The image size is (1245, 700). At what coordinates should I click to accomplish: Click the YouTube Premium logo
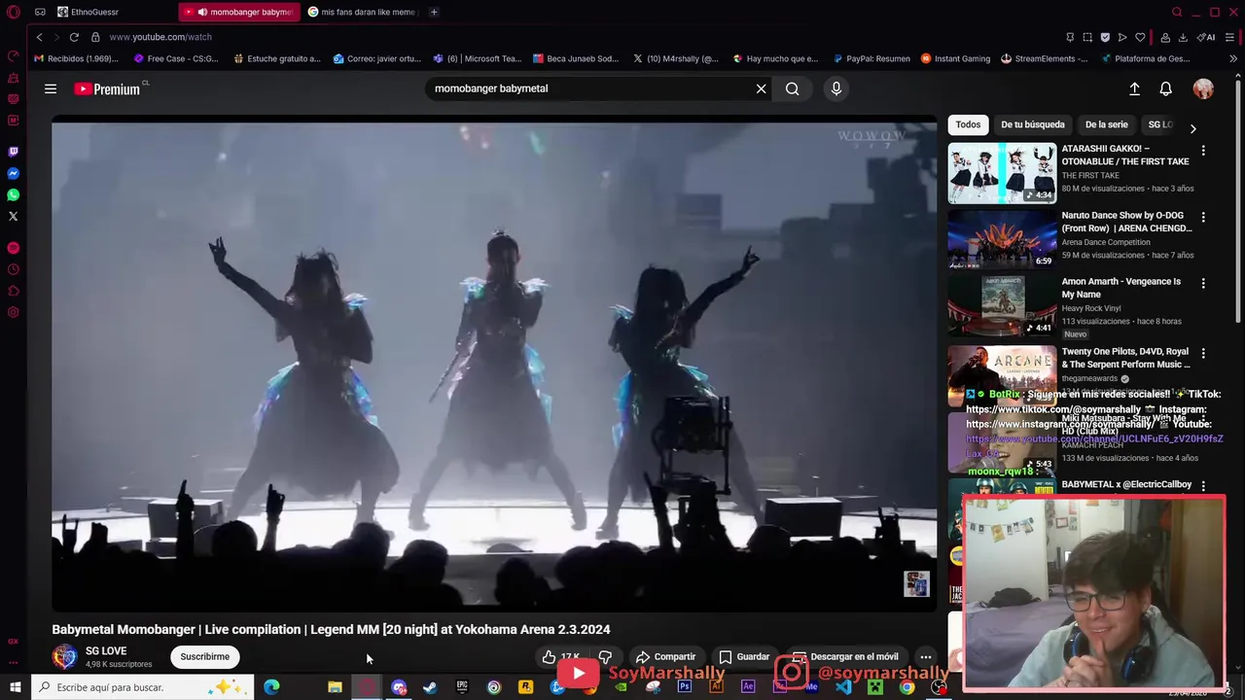(x=108, y=88)
